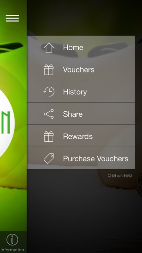Click the @@build@@ version text
This screenshot has height=253, width=142.
120,176
